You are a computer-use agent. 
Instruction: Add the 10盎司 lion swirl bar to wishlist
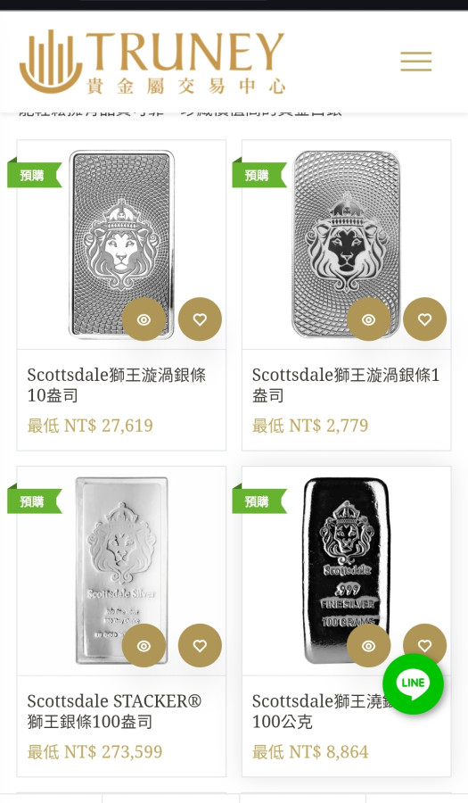(x=200, y=319)
